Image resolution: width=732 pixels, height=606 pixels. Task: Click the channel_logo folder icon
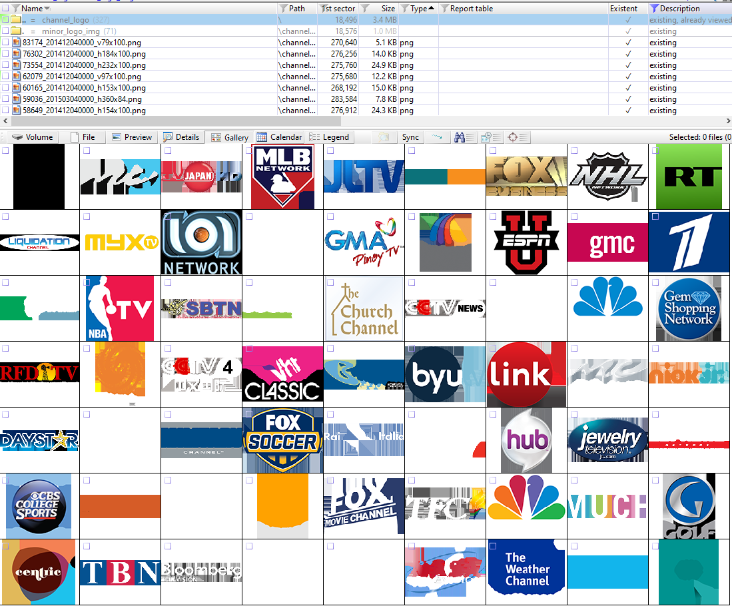[15, 20]
